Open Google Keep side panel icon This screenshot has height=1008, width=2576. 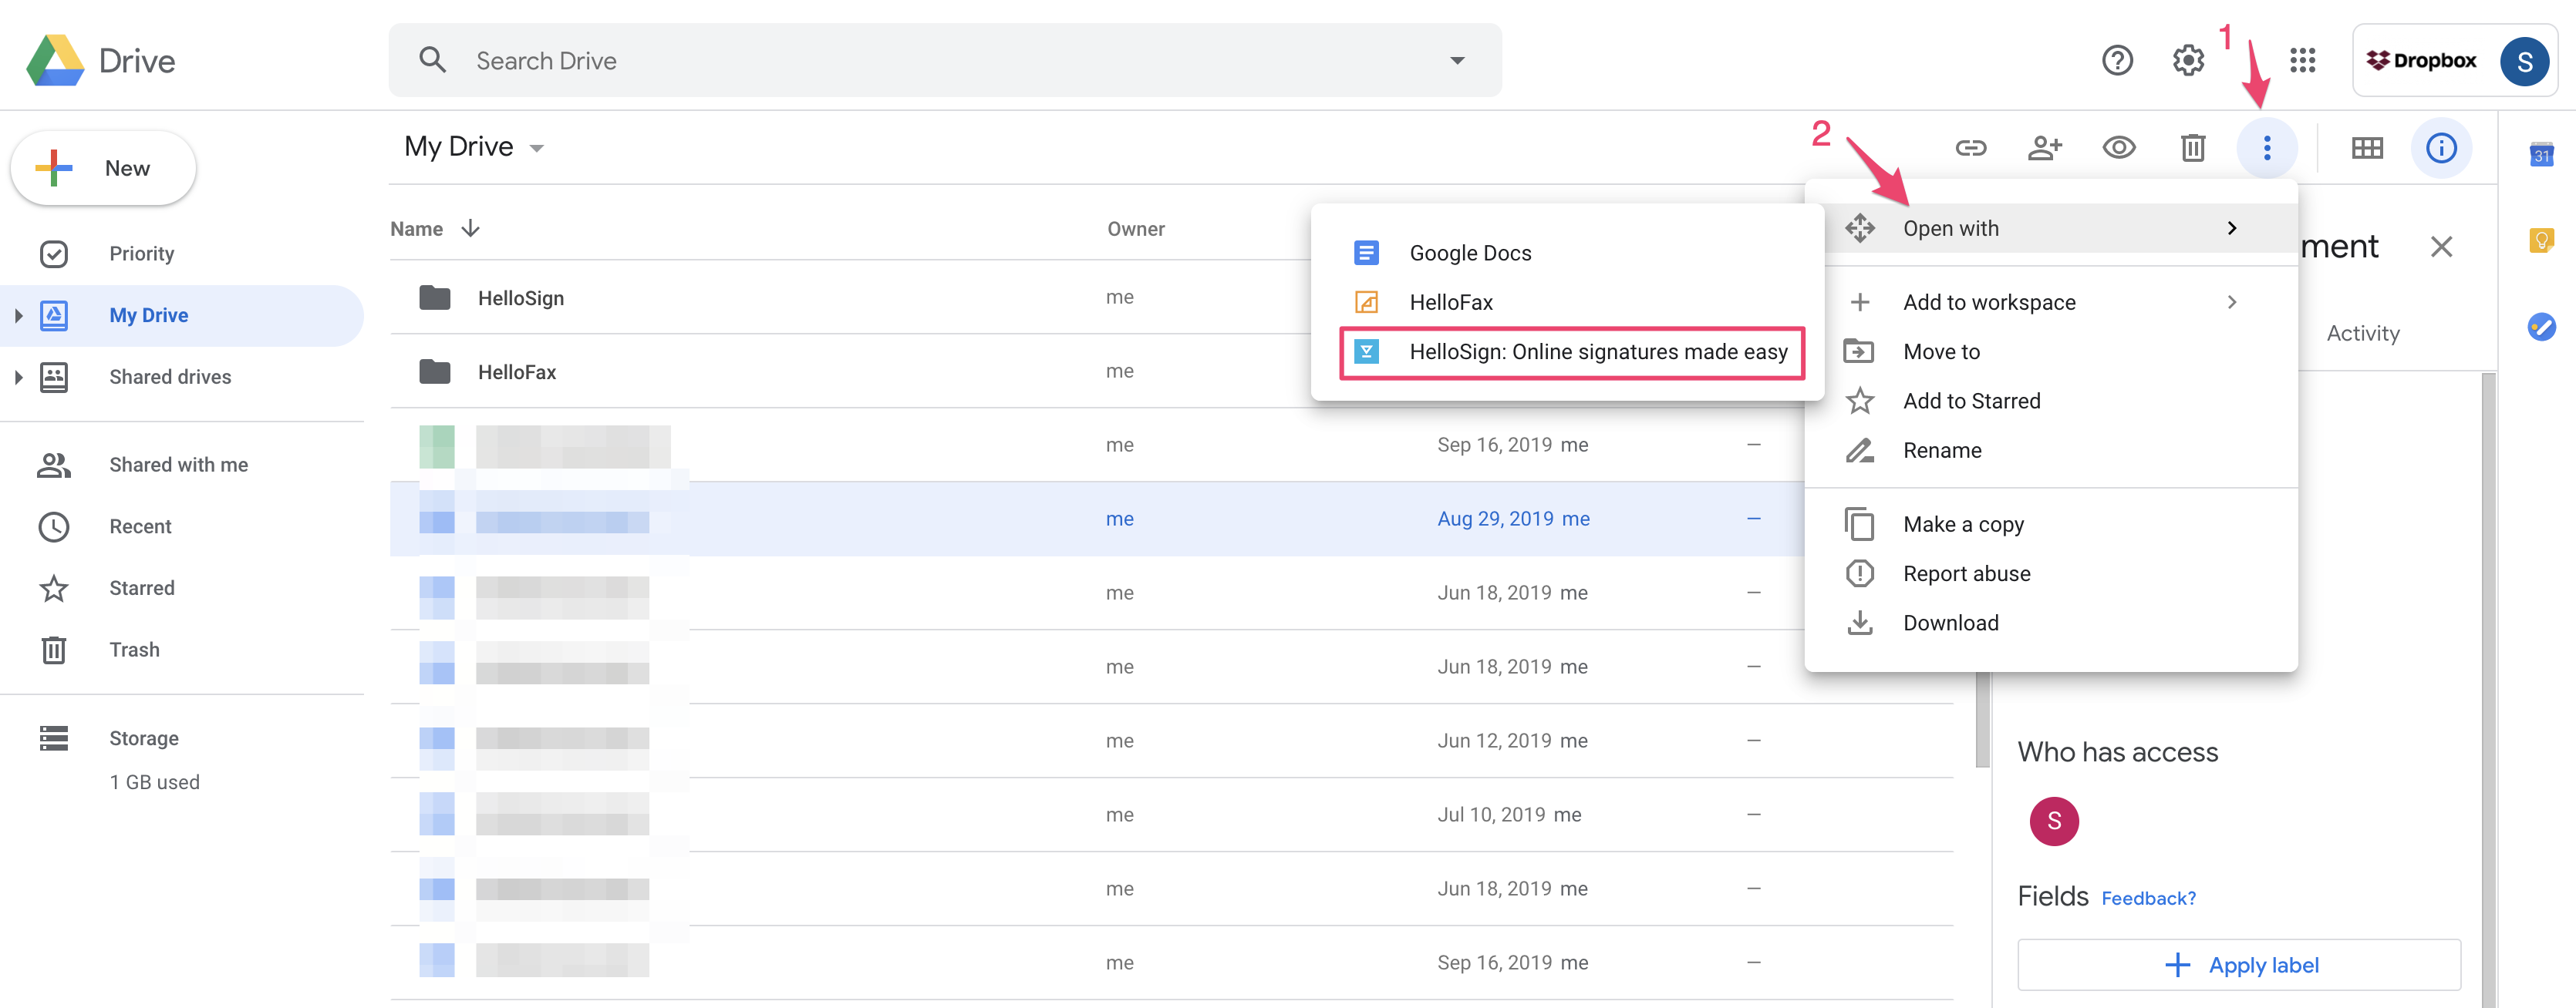[2541, 240]
